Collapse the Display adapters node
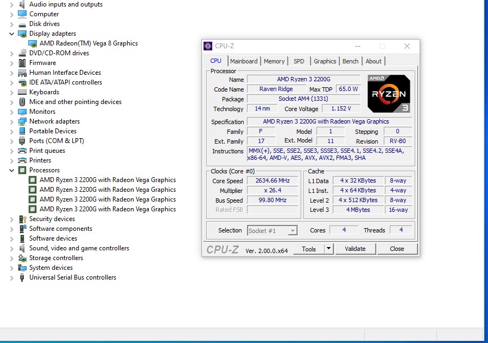Viewport: 488px width, 343px height. [12, 34]
